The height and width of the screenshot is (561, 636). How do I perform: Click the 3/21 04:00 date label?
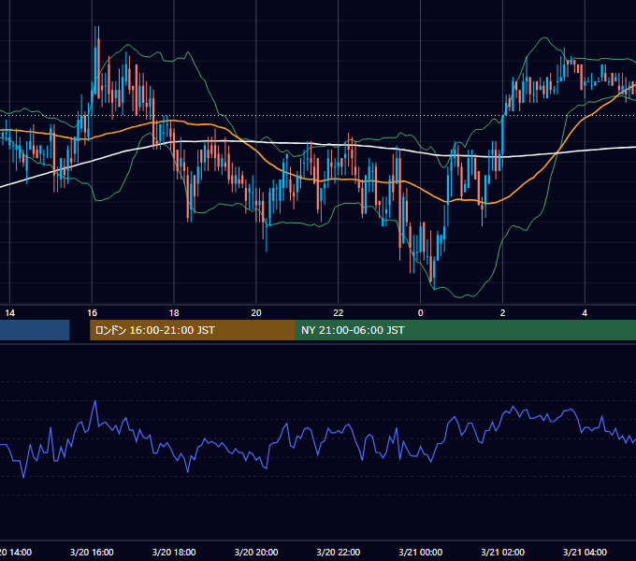585,552
